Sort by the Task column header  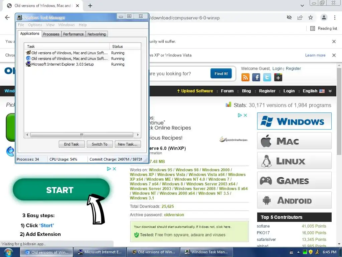67,46
